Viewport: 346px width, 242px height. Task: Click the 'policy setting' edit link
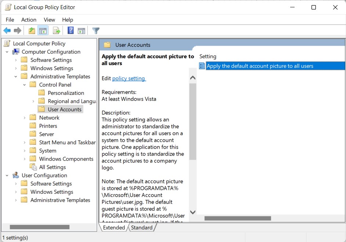129,78
